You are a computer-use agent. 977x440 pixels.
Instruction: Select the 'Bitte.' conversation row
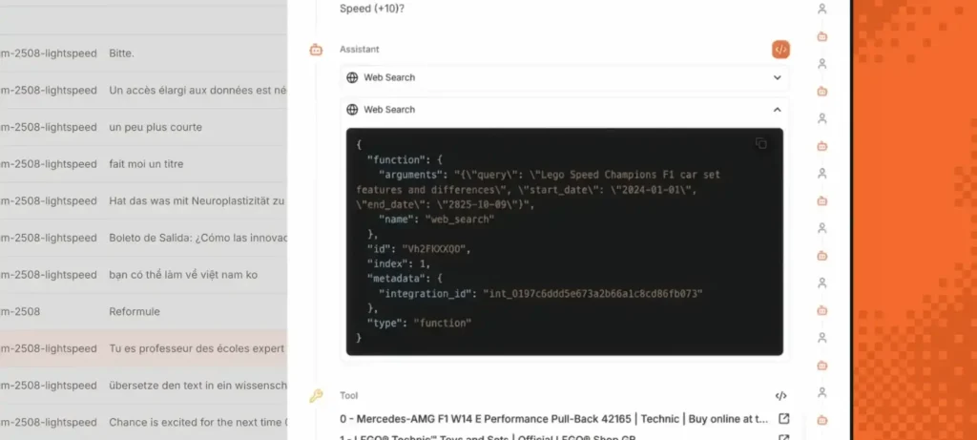(x=121, y=53)
